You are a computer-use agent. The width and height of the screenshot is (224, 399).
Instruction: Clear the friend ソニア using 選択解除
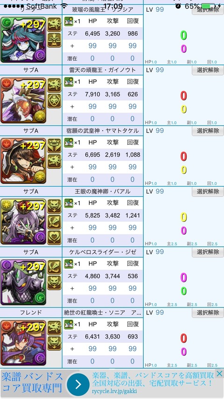[x=208, y=313]
